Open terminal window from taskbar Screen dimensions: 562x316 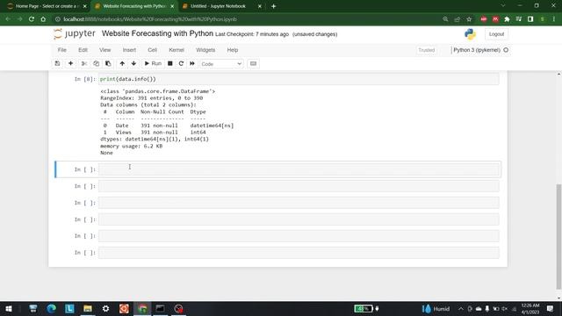pos(160,308)
